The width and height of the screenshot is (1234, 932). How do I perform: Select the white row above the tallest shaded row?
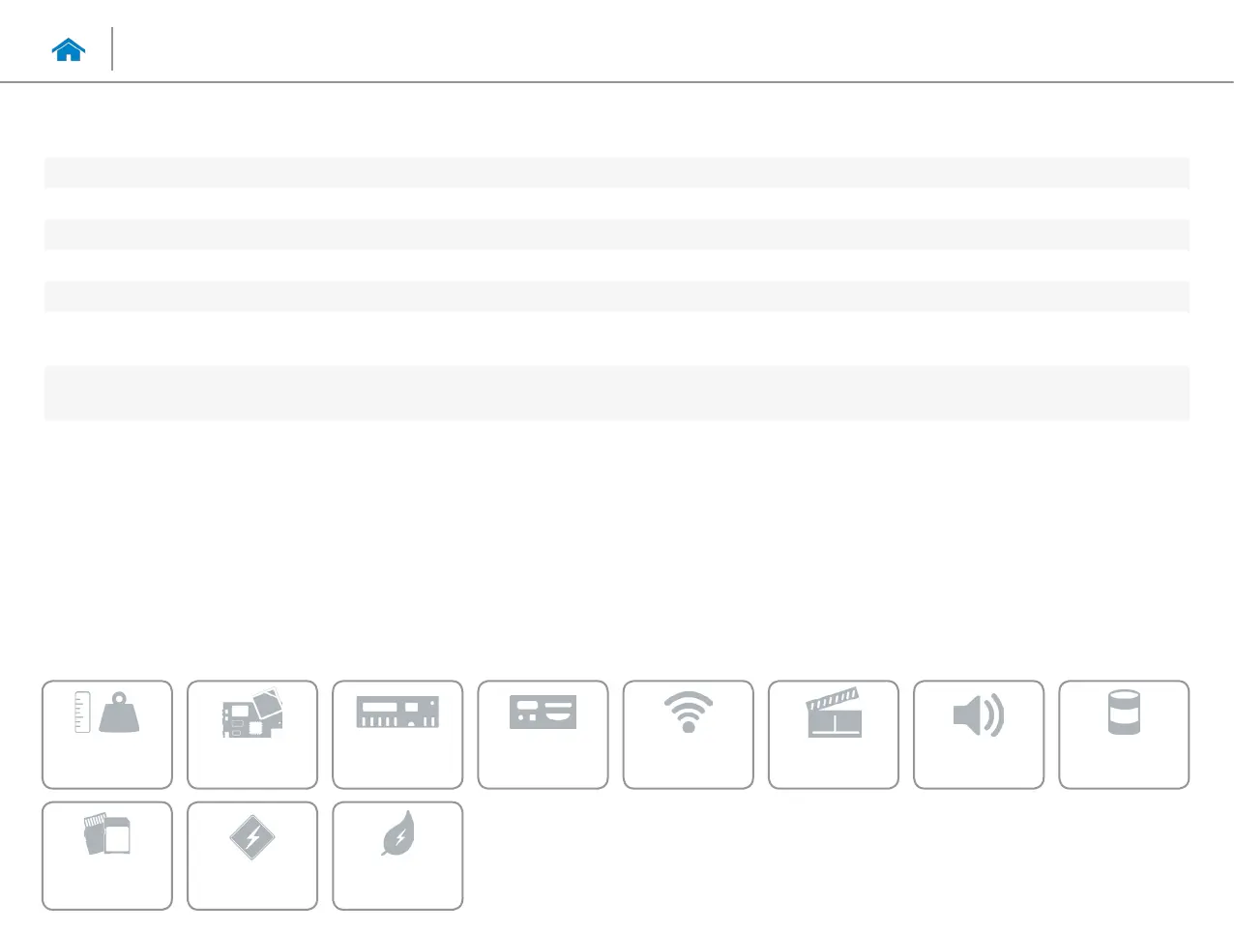click(617, 338)
